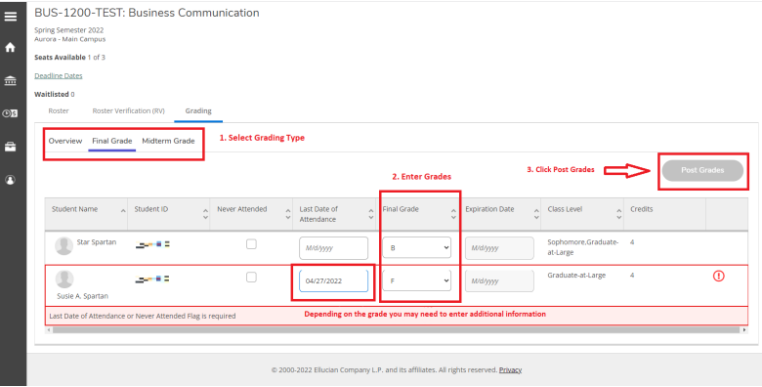The height and width of the screenshot is (387, 762).
Task: Sort by Class Level column
Action: click(618, 214)
